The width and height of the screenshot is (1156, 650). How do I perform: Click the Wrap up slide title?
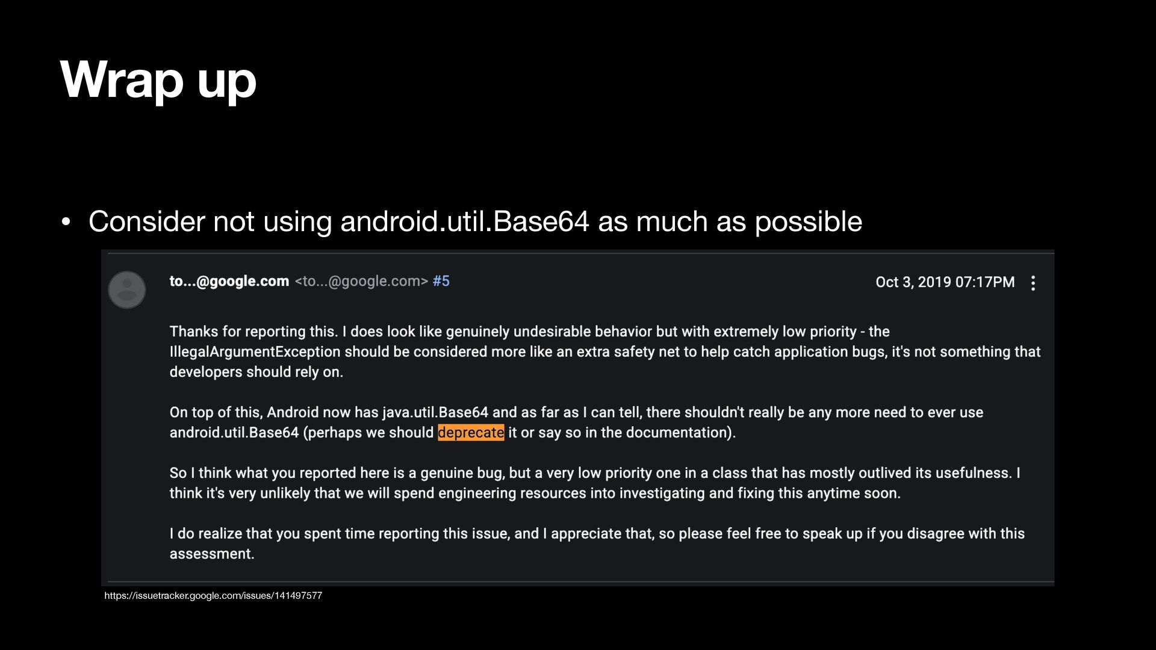[158, 81]
